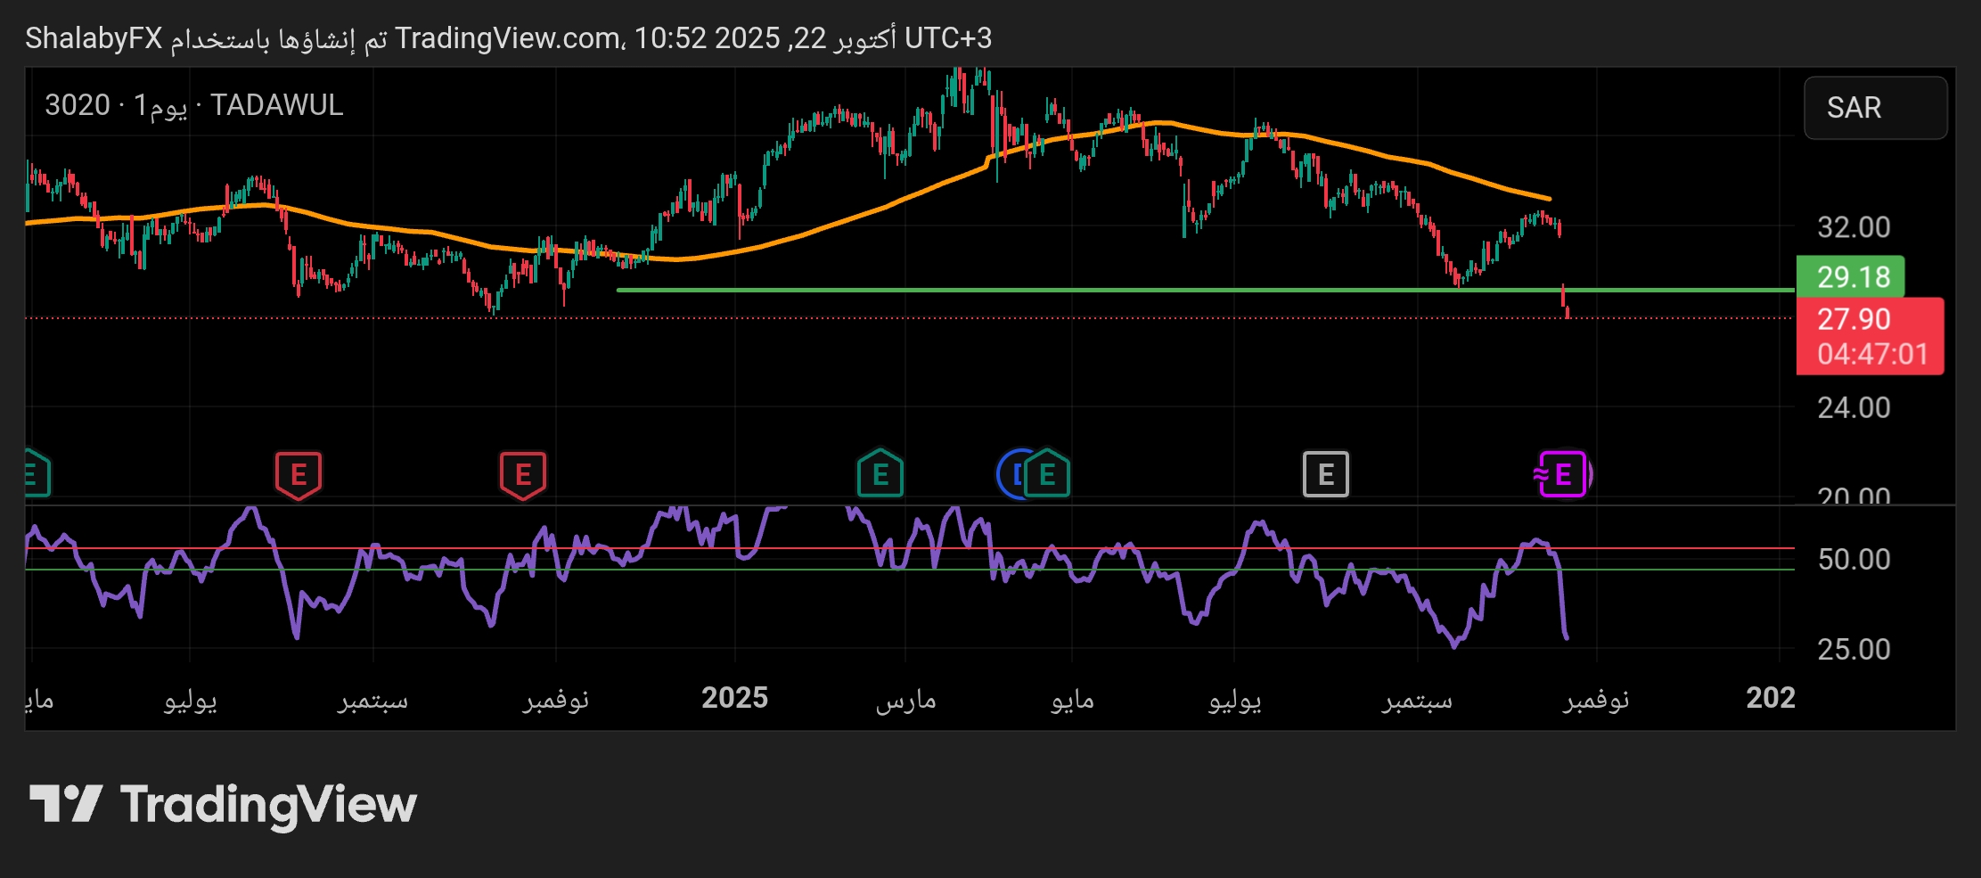Click the green E marker beside the D marker
Screen dimensions: 1981x878
pyautogui.click(x=1048, y=474)
